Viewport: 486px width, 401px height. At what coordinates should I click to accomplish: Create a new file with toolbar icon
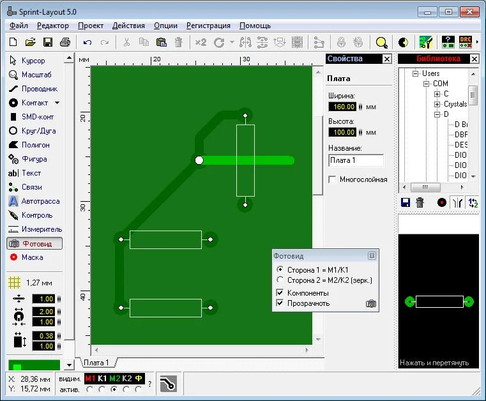pos(13,42)
